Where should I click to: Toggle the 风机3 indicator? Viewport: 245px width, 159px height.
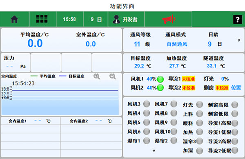147,104
